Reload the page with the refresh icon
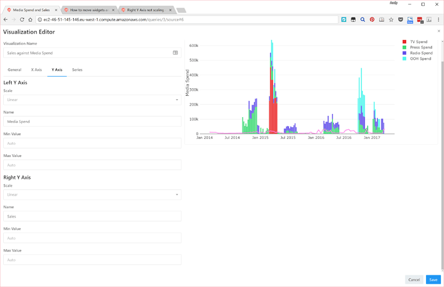 (x=22, y=19)
